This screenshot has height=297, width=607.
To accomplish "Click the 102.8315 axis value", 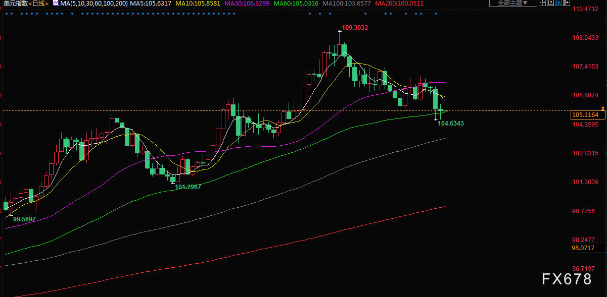I will [x=585, y=153].
